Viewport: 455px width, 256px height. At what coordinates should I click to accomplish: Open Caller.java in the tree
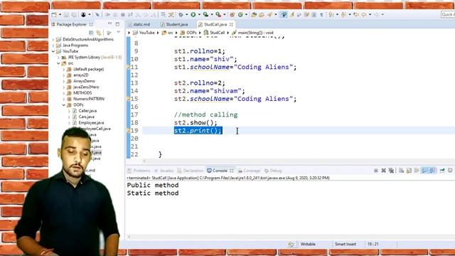87,111
